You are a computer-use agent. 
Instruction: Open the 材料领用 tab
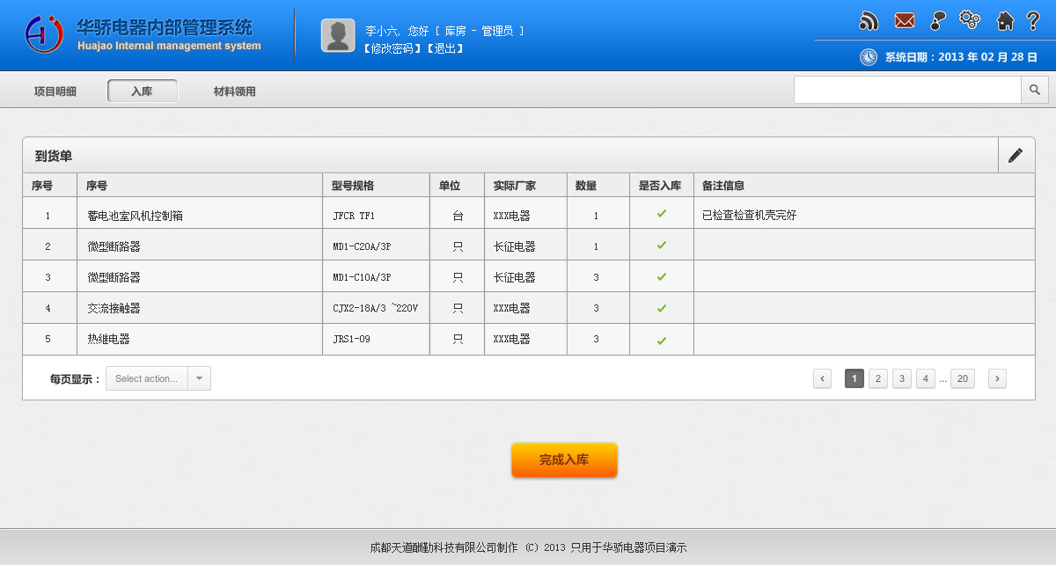235,92
